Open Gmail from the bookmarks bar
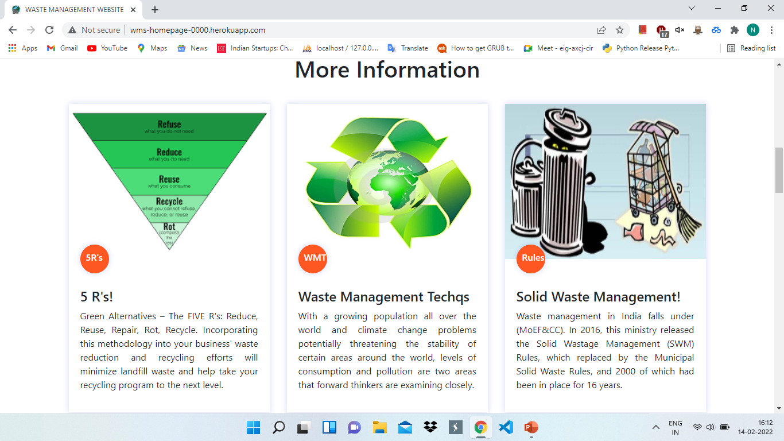The image size is (784, 441). (x=61, y=48)
